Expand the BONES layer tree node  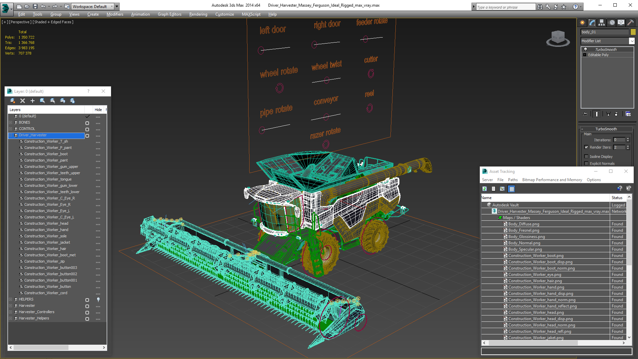tap(11, 123)
